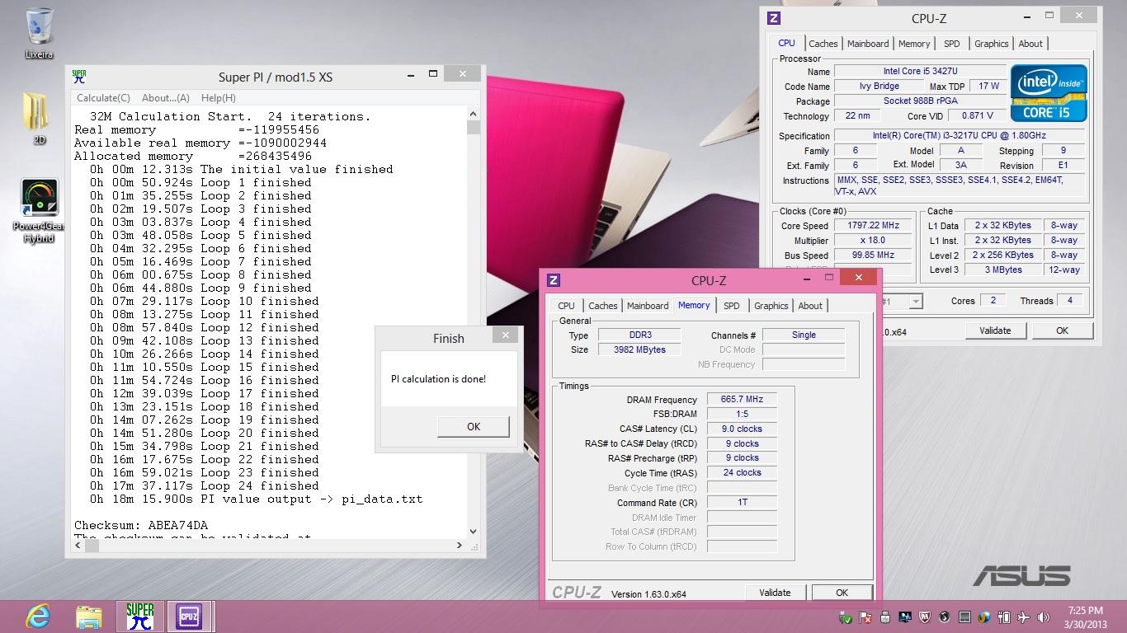Click Validate in the Memory CPU-Z window
This screenshot has height=633, width=1127.
click(x=775, y=593)
